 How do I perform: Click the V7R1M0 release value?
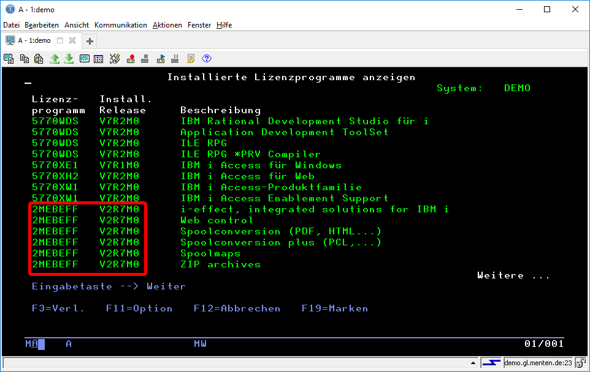click(x=119, y=165)
